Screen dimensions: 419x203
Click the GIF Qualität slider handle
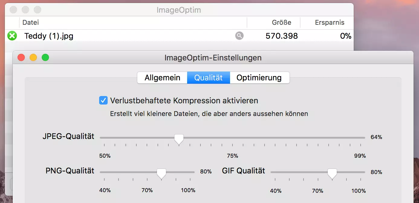click(x=332, y=173)
